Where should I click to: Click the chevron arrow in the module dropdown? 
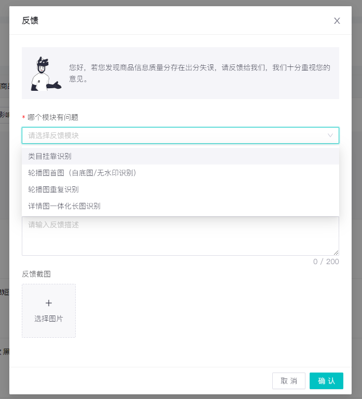click(330, 135)
